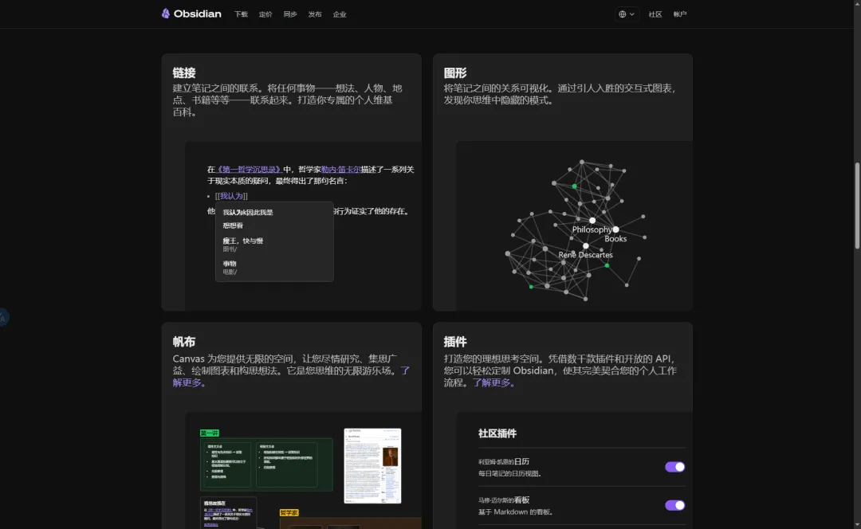Click the Obsidian logo icon

coord(165,14)
